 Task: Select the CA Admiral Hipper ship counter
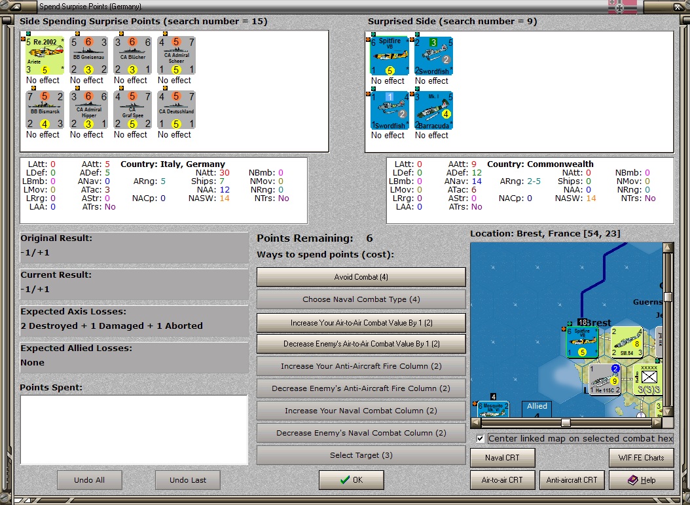(x=88, y=110)
